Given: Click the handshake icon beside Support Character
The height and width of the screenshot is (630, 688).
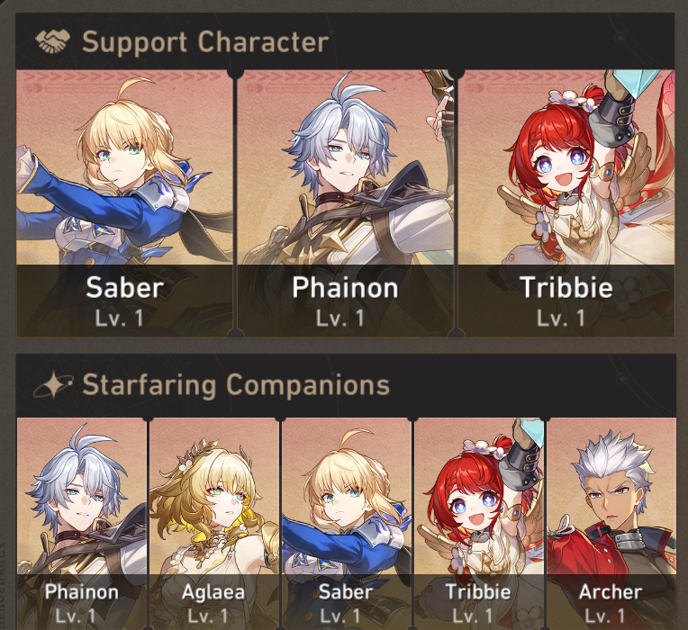Looking at the screenshot, I should point(52,41).
